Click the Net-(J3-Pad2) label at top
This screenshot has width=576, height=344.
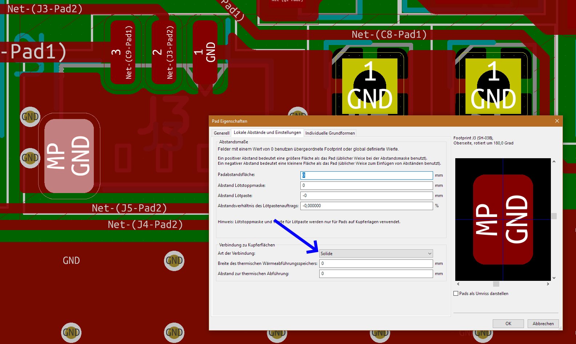(x=45, y=9)
